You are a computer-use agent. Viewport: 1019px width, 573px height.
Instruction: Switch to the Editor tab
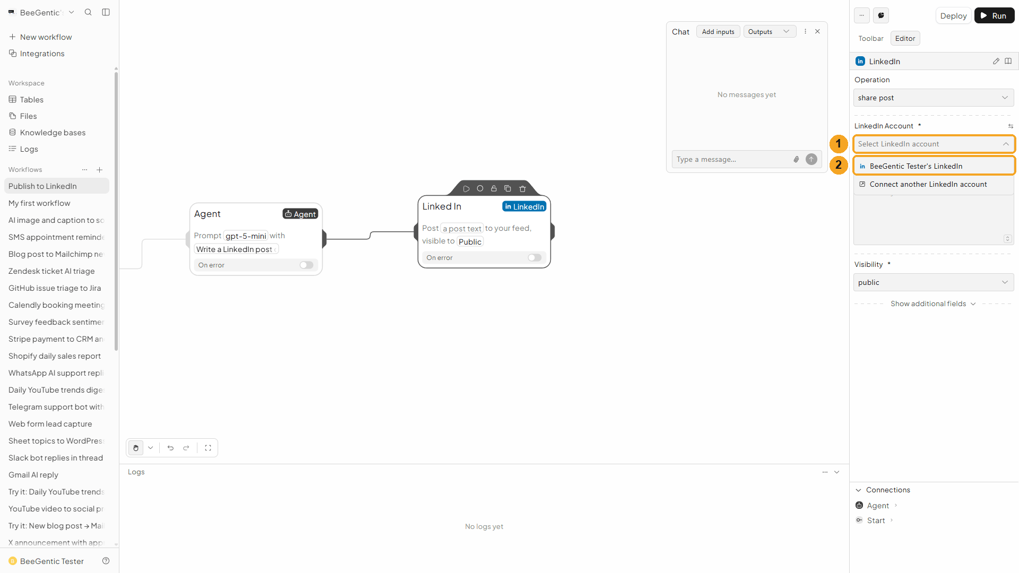tap(905, 38)
